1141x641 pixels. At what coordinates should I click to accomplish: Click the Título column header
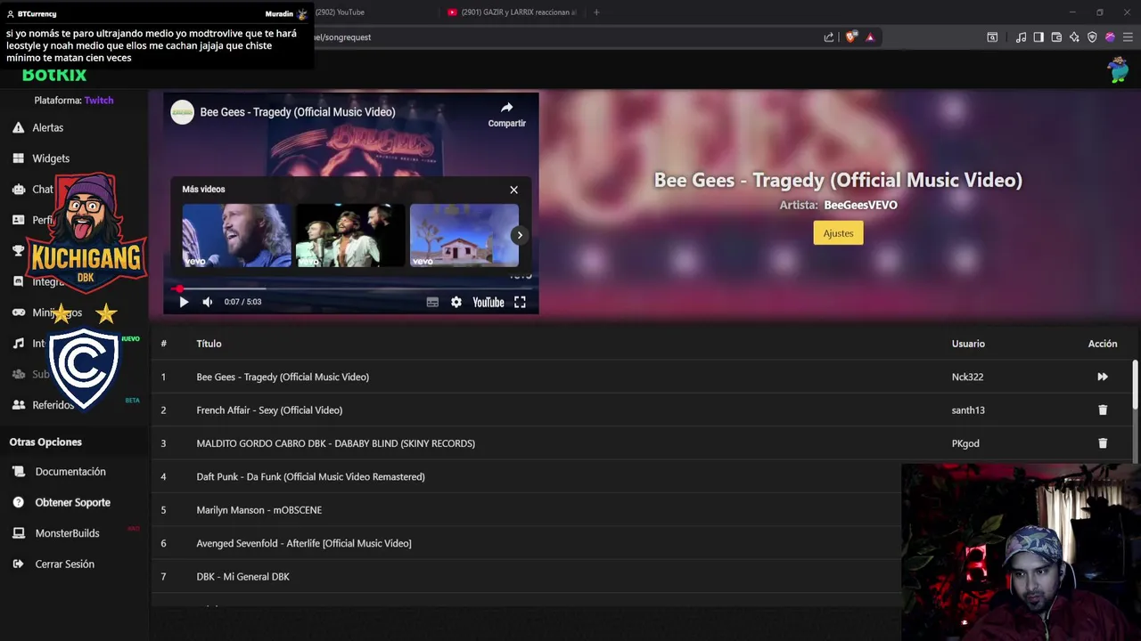(209, 344)
